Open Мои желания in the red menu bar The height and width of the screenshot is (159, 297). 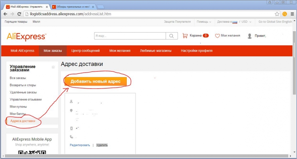pos(120,51)
